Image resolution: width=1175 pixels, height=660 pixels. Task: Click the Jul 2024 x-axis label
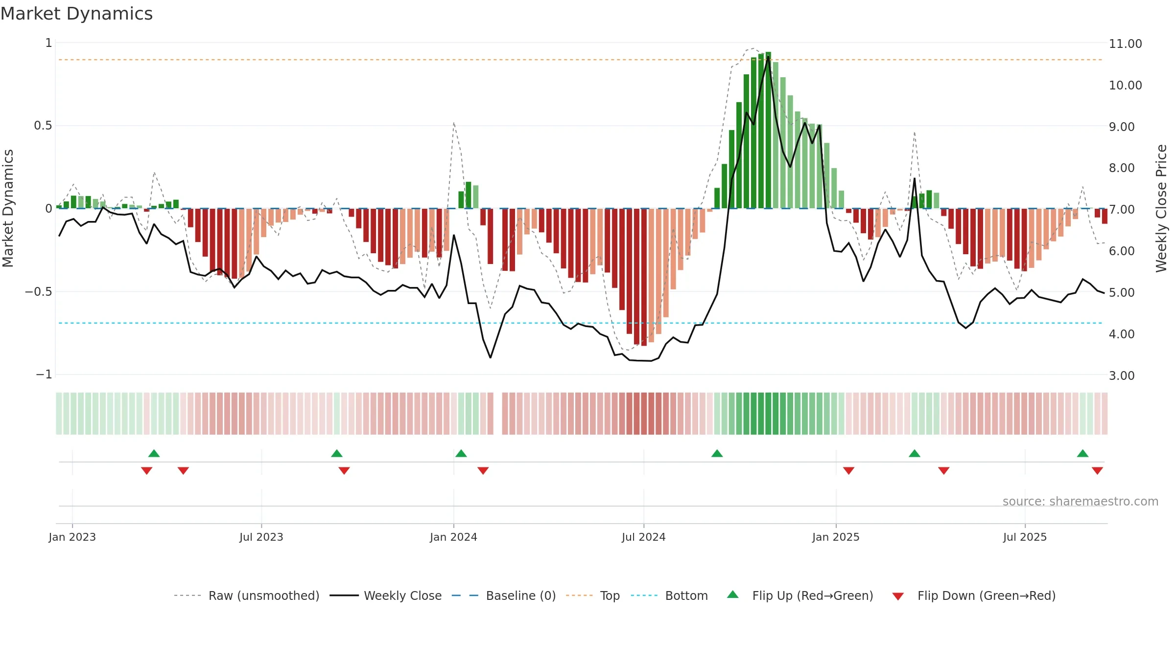(644, 537)
